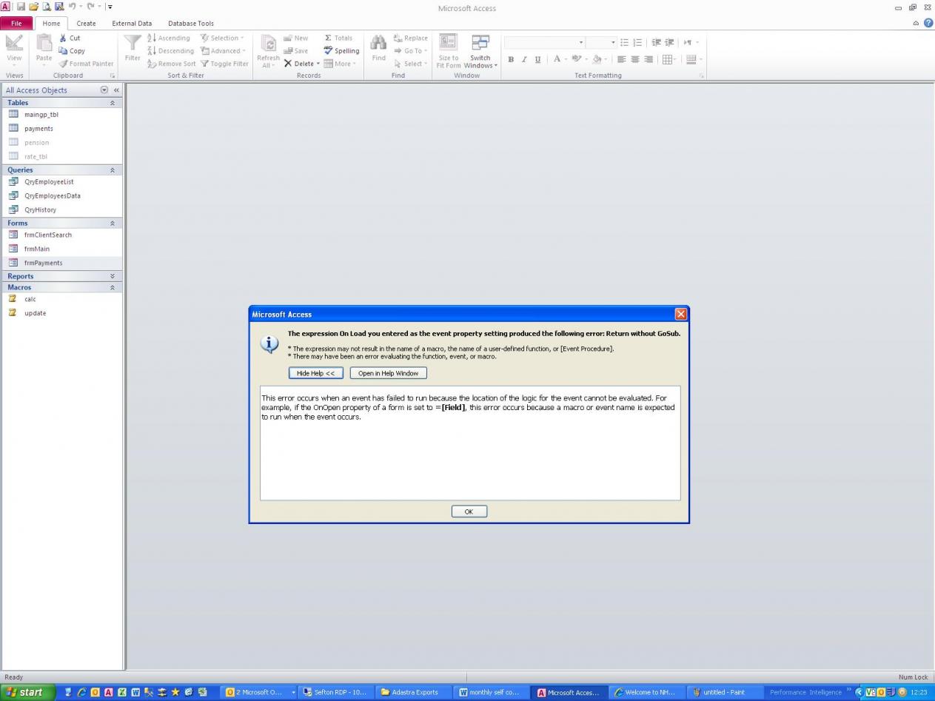
Task: Open the font name combo box
Action: (x=546, y=43)
